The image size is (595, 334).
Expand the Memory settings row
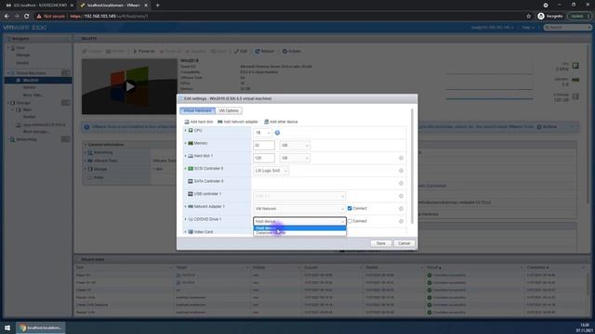tap(186, 143)
